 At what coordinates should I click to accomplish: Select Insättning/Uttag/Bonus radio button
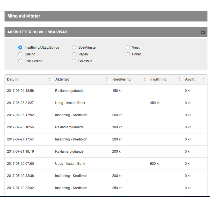click(20, 47)
